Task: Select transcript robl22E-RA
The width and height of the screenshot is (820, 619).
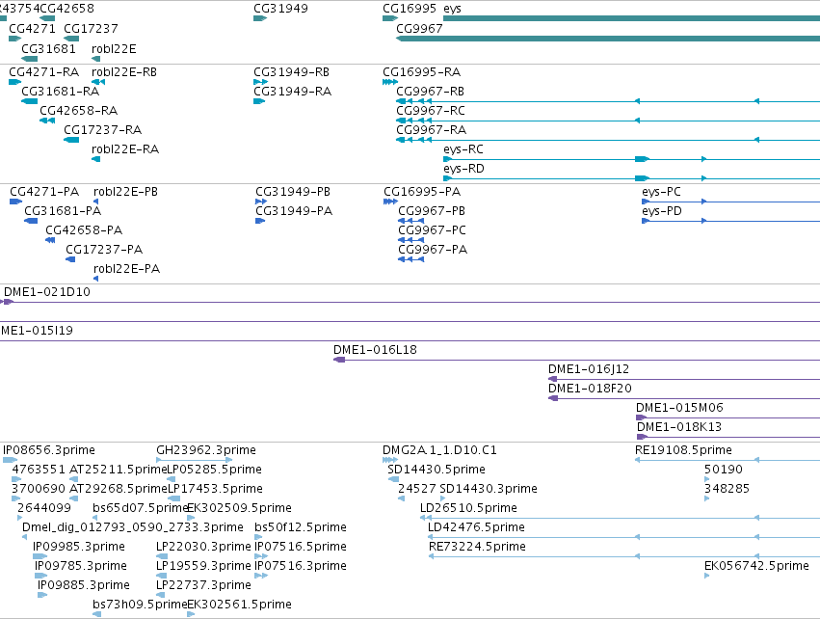Action: tap(125, 149)
